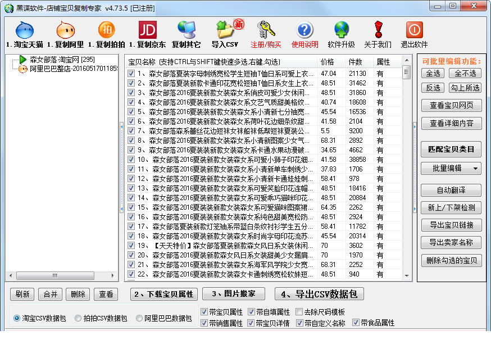Toggle 带宝贝属性 checkbox
The image size is (491, 344).
point(204,312)
